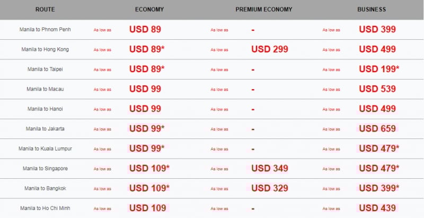Click USD 299 premium economy Hong Kong fare
Image resolution: width=424 pixels, height=218 pixels.
270,49
